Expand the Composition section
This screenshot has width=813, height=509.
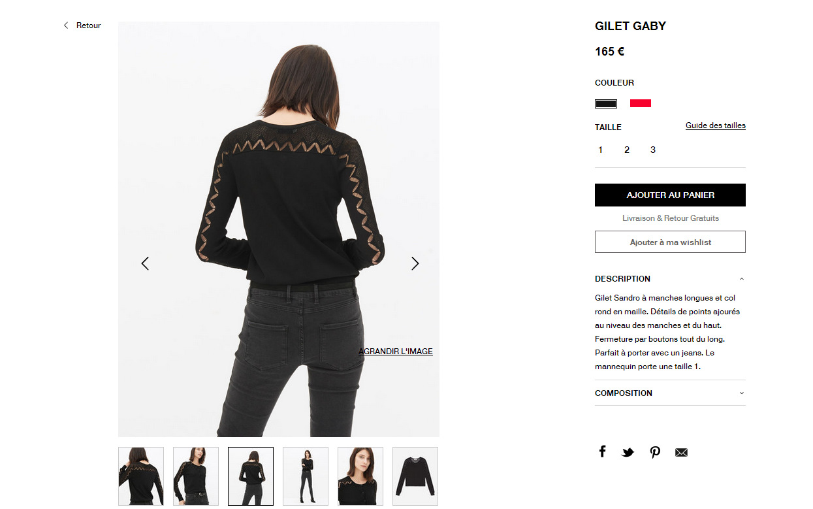coord(670,393)
